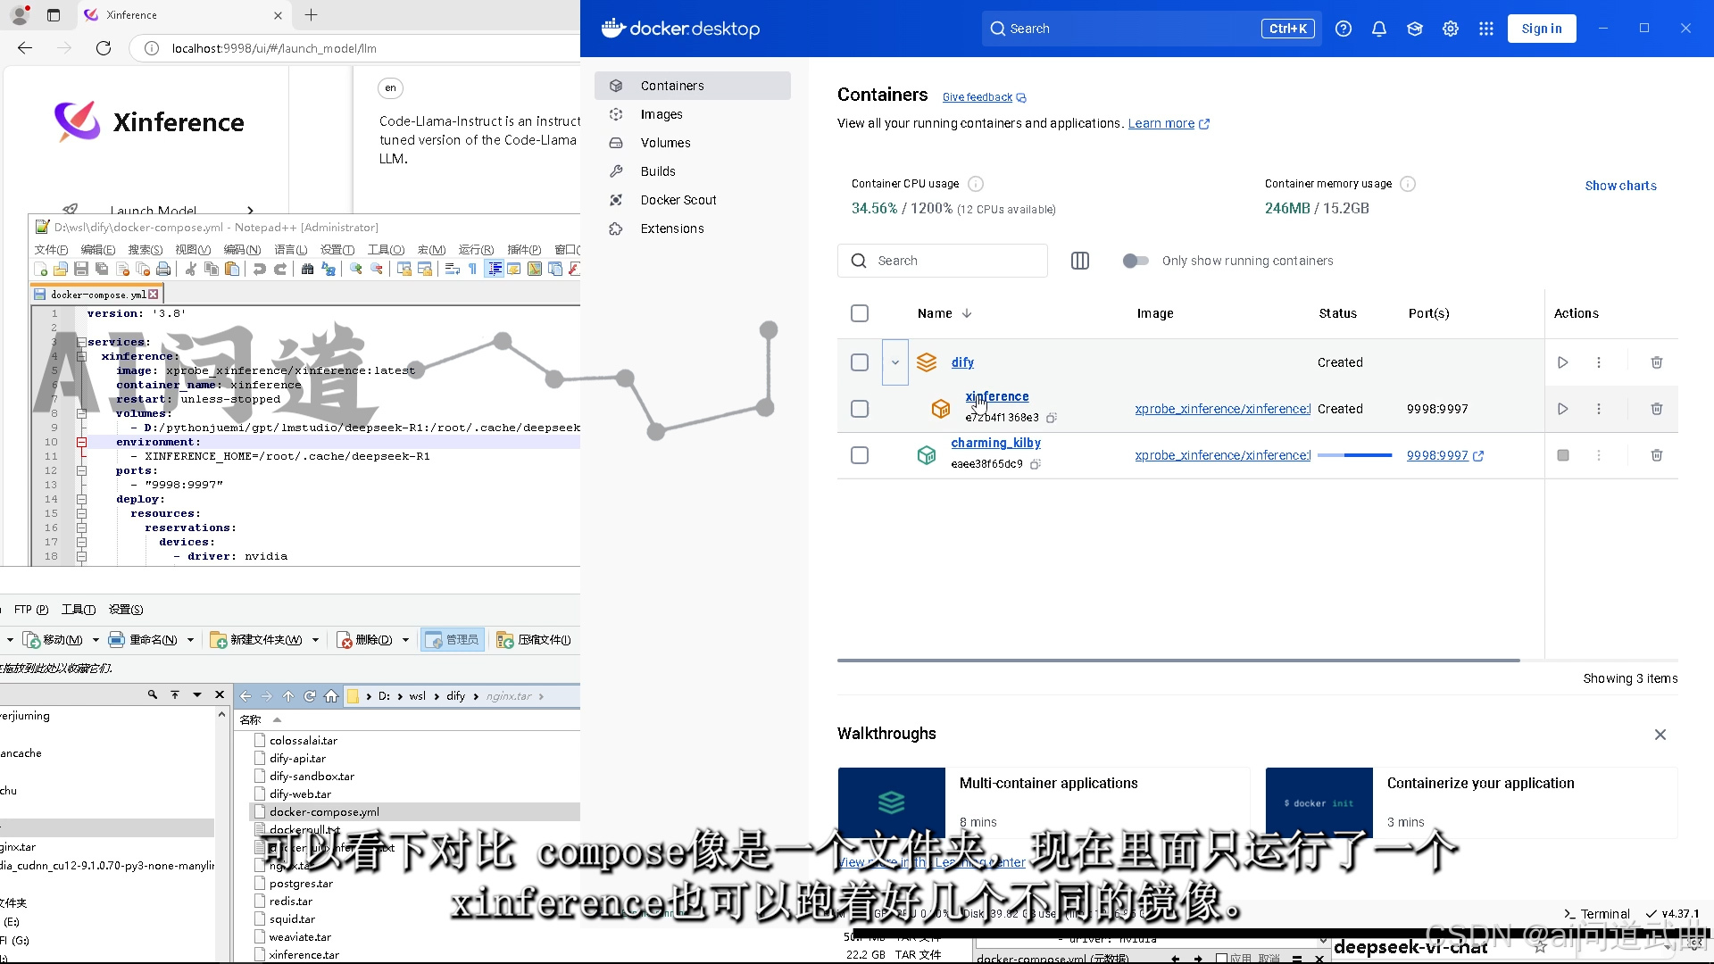This screenshot has height=964, width=1714.
Task: Check the dify compose stack checkbox
Action: coord(859,362)
